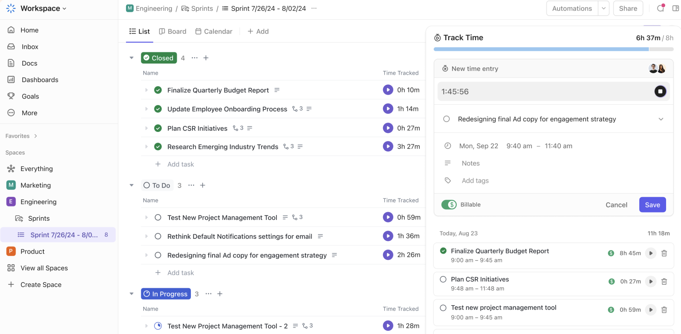Collapse the To Do group
The height and width of the screenshot is (334, 681).
[x=132, y=185]
